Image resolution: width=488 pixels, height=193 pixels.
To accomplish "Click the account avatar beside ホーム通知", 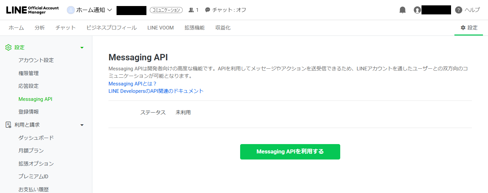I will coord(71,10).
